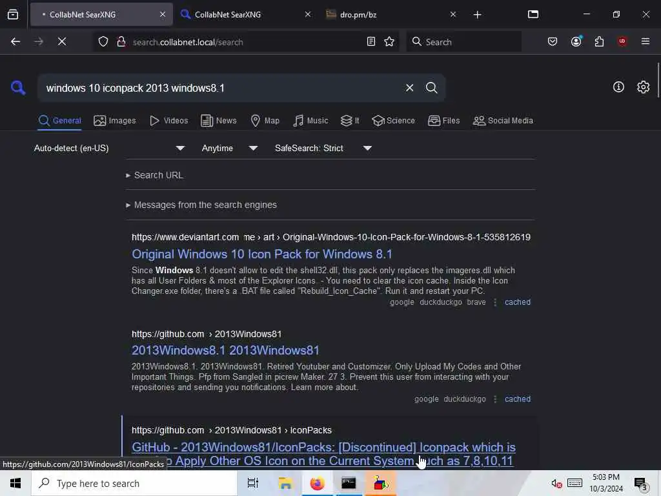Open SearXNG preferences gear icon
This screenshot has width=661, height=496.
click(643, 87)
